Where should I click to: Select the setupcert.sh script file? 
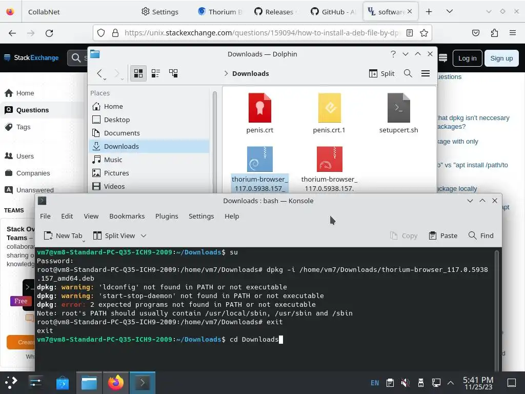pos(398,113)
